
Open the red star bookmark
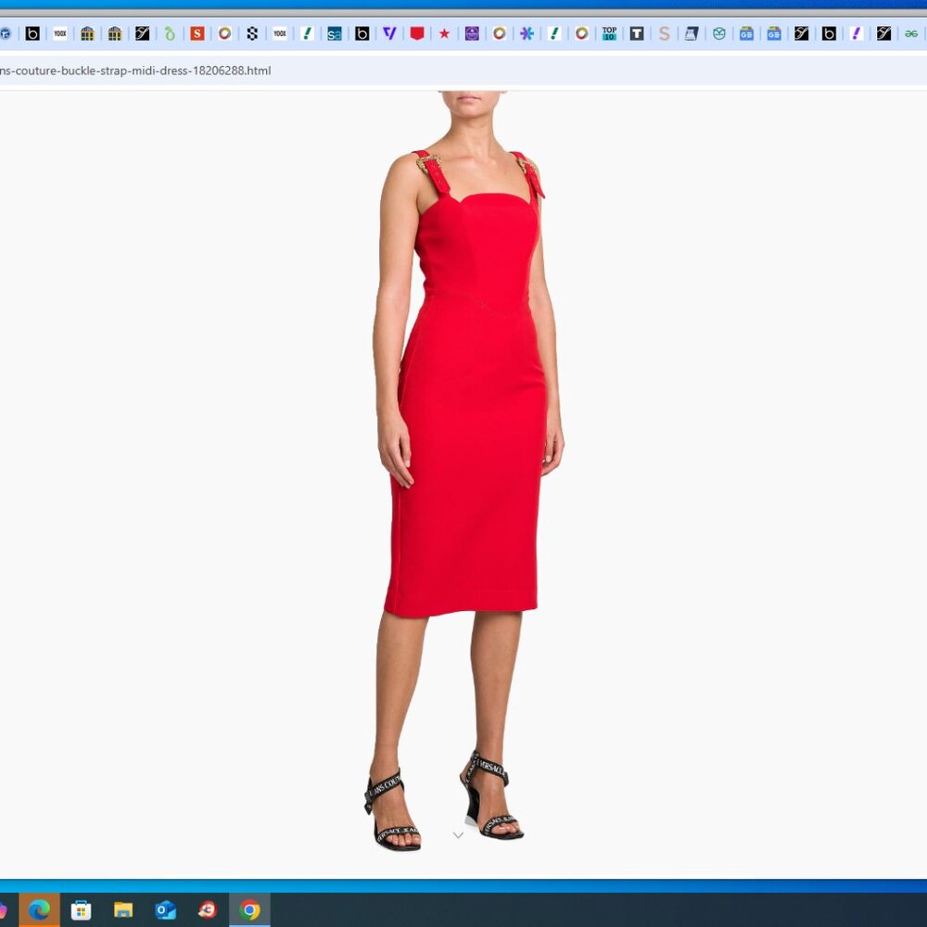(445, 33)
